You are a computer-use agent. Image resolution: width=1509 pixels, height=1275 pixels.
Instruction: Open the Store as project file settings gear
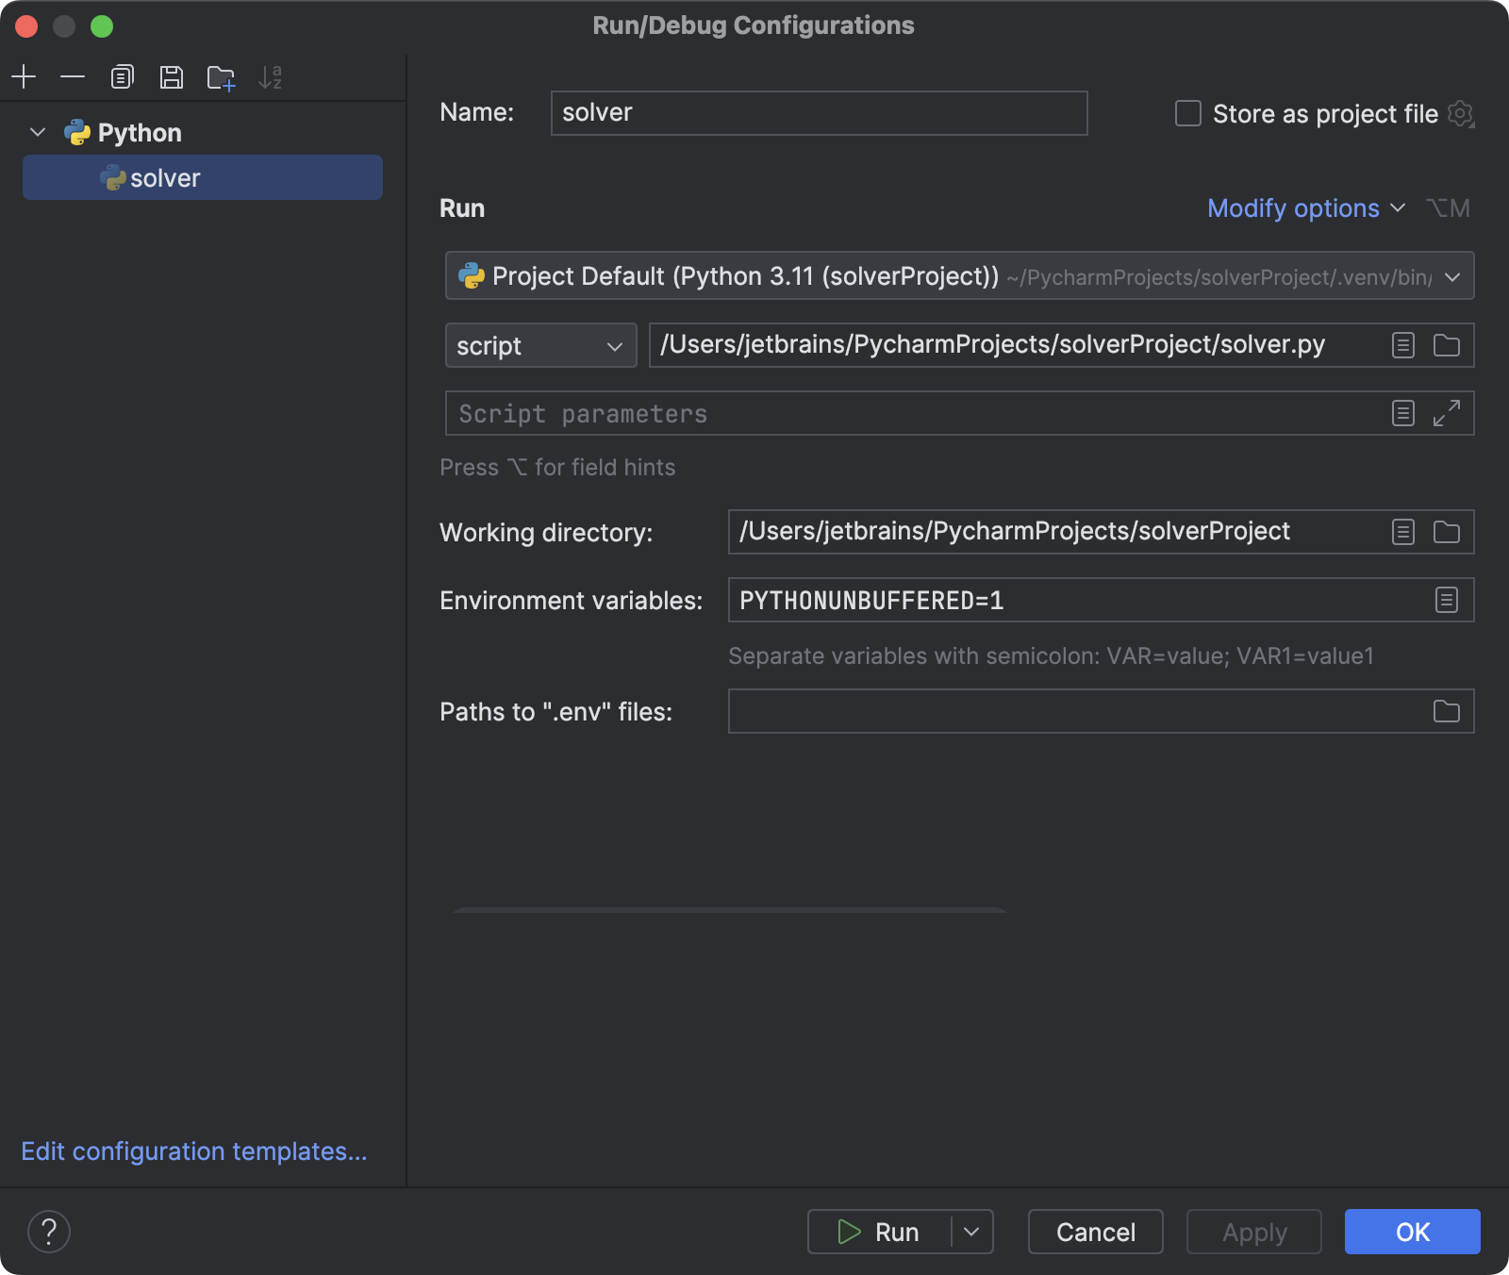1461,113
